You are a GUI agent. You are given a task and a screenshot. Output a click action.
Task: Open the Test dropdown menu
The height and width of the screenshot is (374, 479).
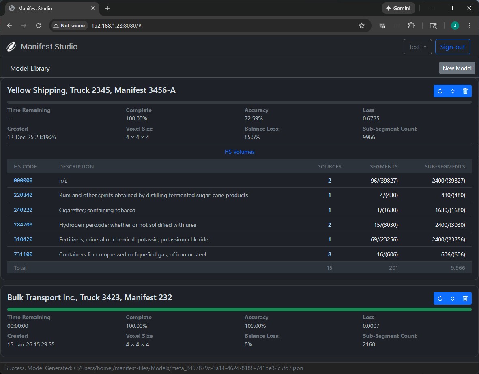(417, 47)
